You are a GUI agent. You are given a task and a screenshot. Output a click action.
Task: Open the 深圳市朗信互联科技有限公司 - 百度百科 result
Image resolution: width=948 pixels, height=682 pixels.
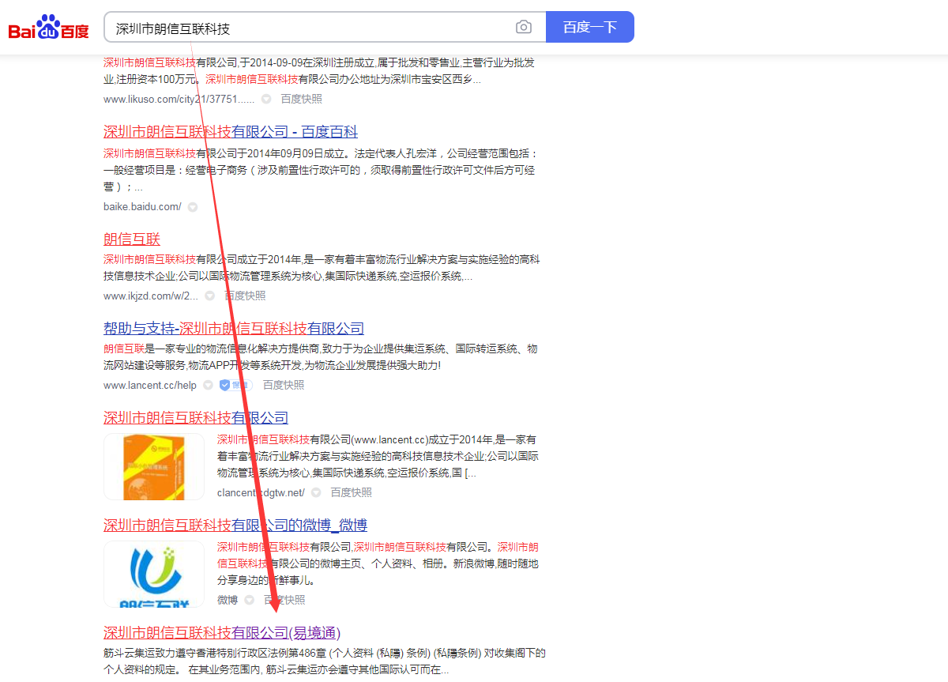point(231,131)
